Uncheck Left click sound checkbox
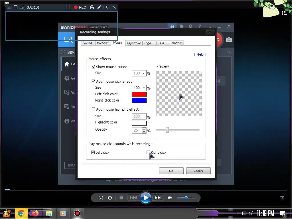This screenshot has width=292, height=219. click(93, 152)
